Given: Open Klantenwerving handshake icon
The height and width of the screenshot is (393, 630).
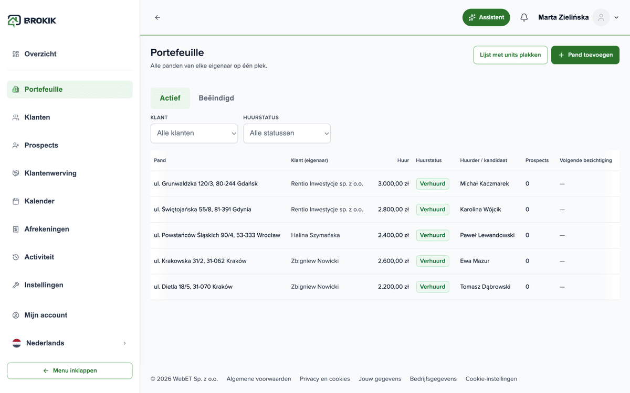Looking at the screenshot, I should pyautogui.click(x=16, y=173).
